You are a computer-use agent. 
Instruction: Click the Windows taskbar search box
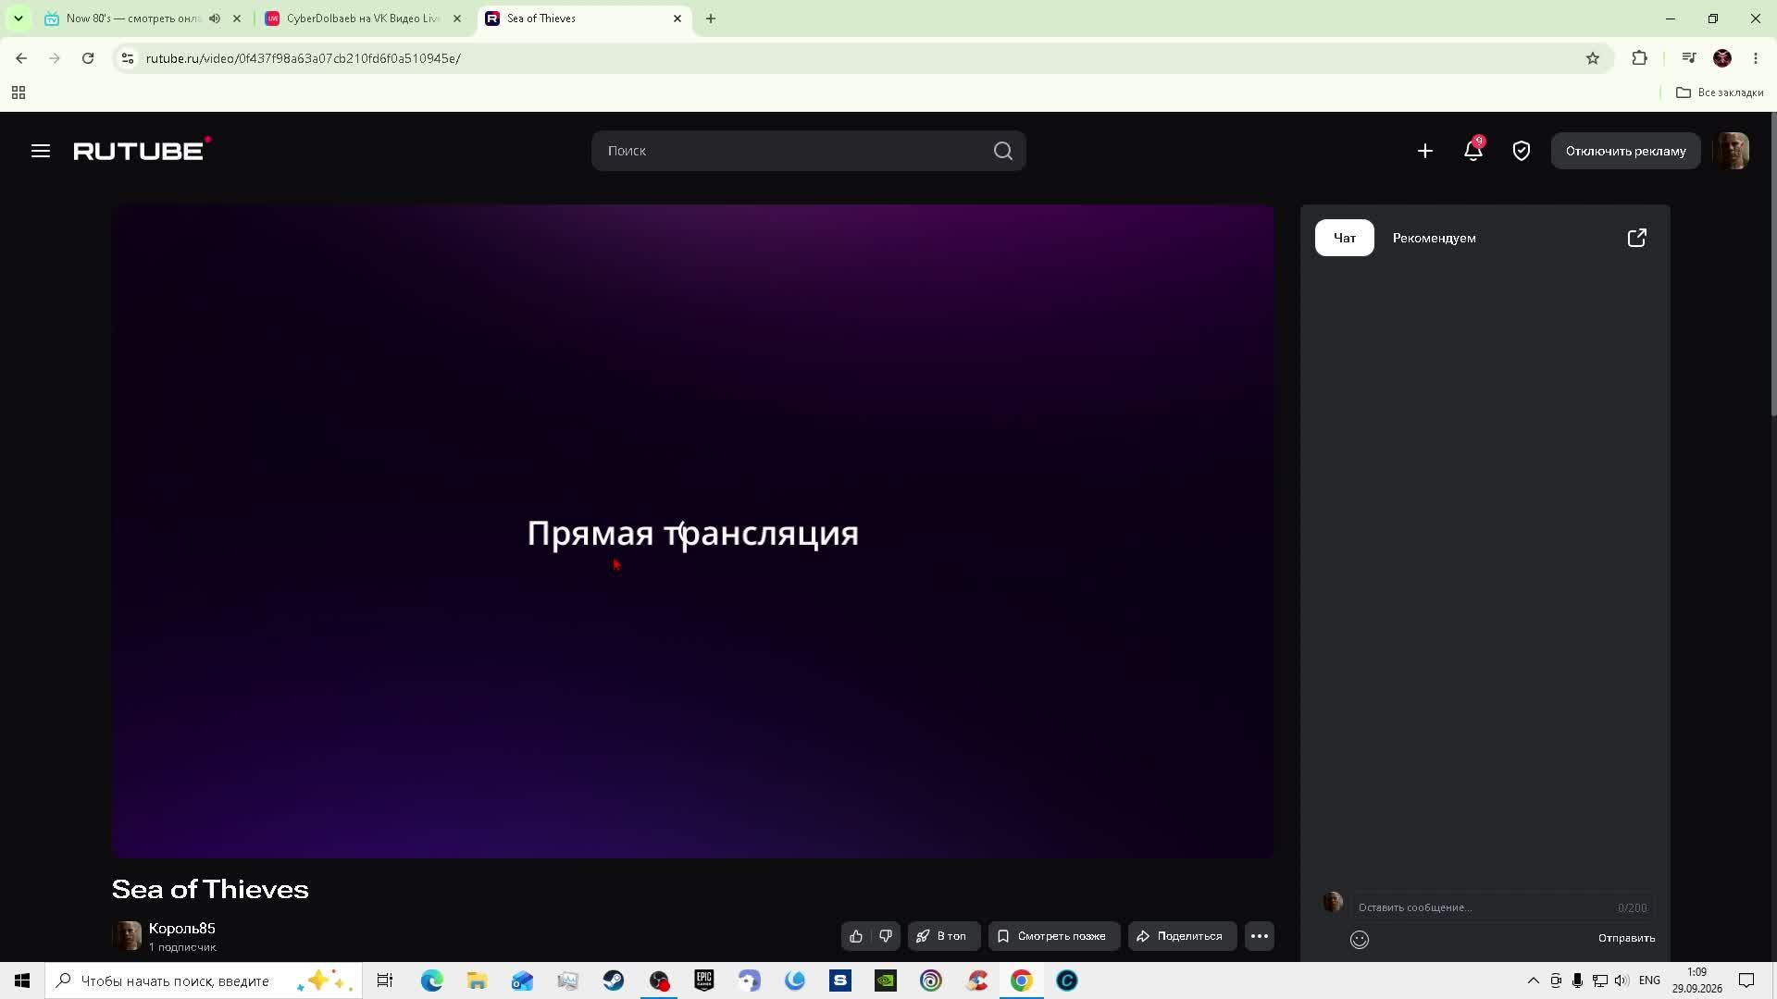tap(204, 980)
